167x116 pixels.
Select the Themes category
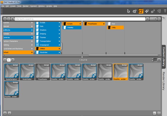(48, 37)
